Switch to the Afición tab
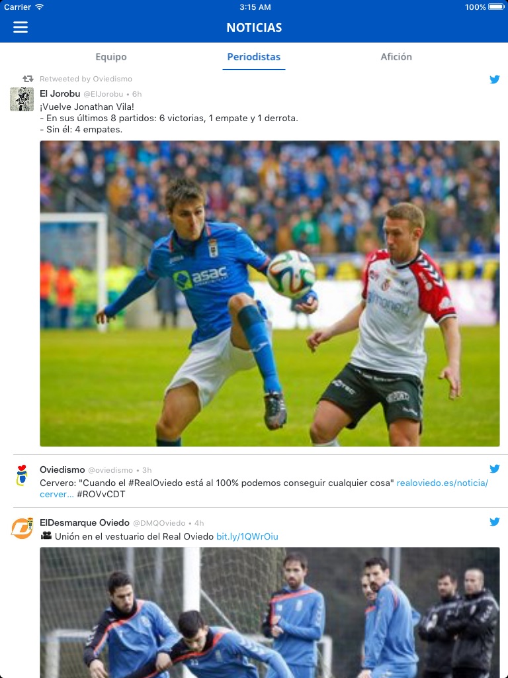508x678 pixels. [396, 57]
